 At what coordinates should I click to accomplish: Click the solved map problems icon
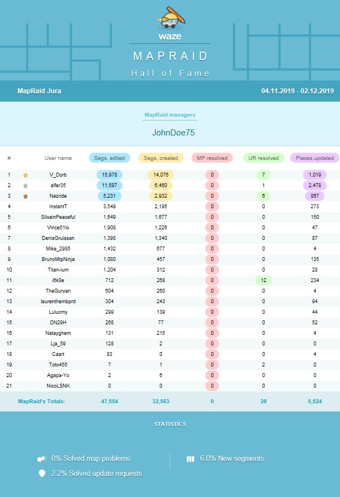[42, 459]
